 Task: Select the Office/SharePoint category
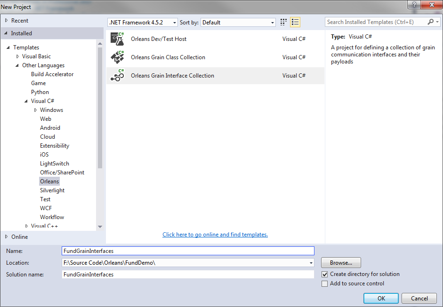pos(62,173)
